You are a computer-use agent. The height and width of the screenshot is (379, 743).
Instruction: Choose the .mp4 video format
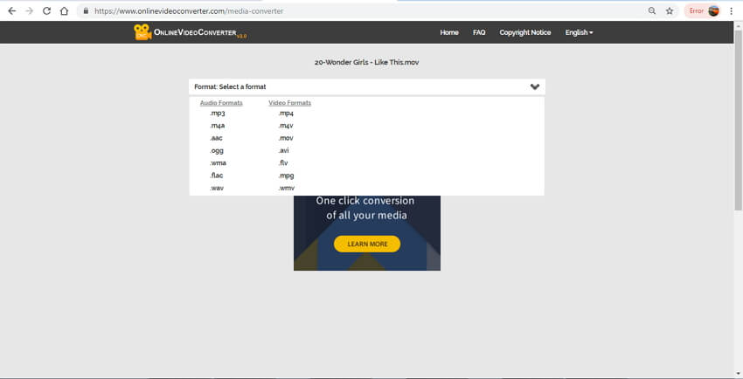(x=286, y=114)
